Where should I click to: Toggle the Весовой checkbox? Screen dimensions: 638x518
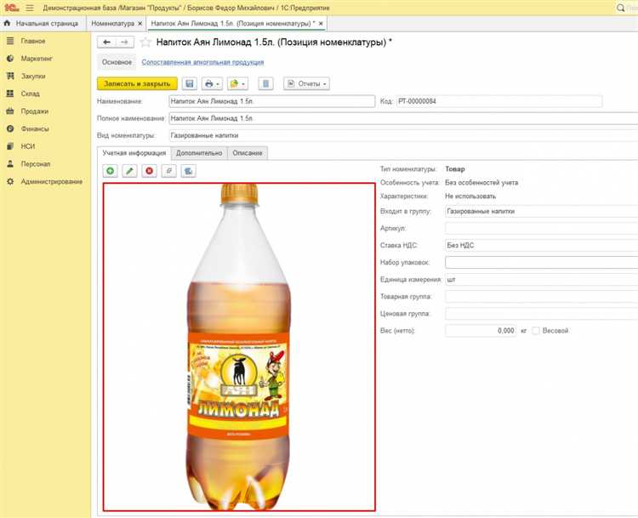(536, 331)
